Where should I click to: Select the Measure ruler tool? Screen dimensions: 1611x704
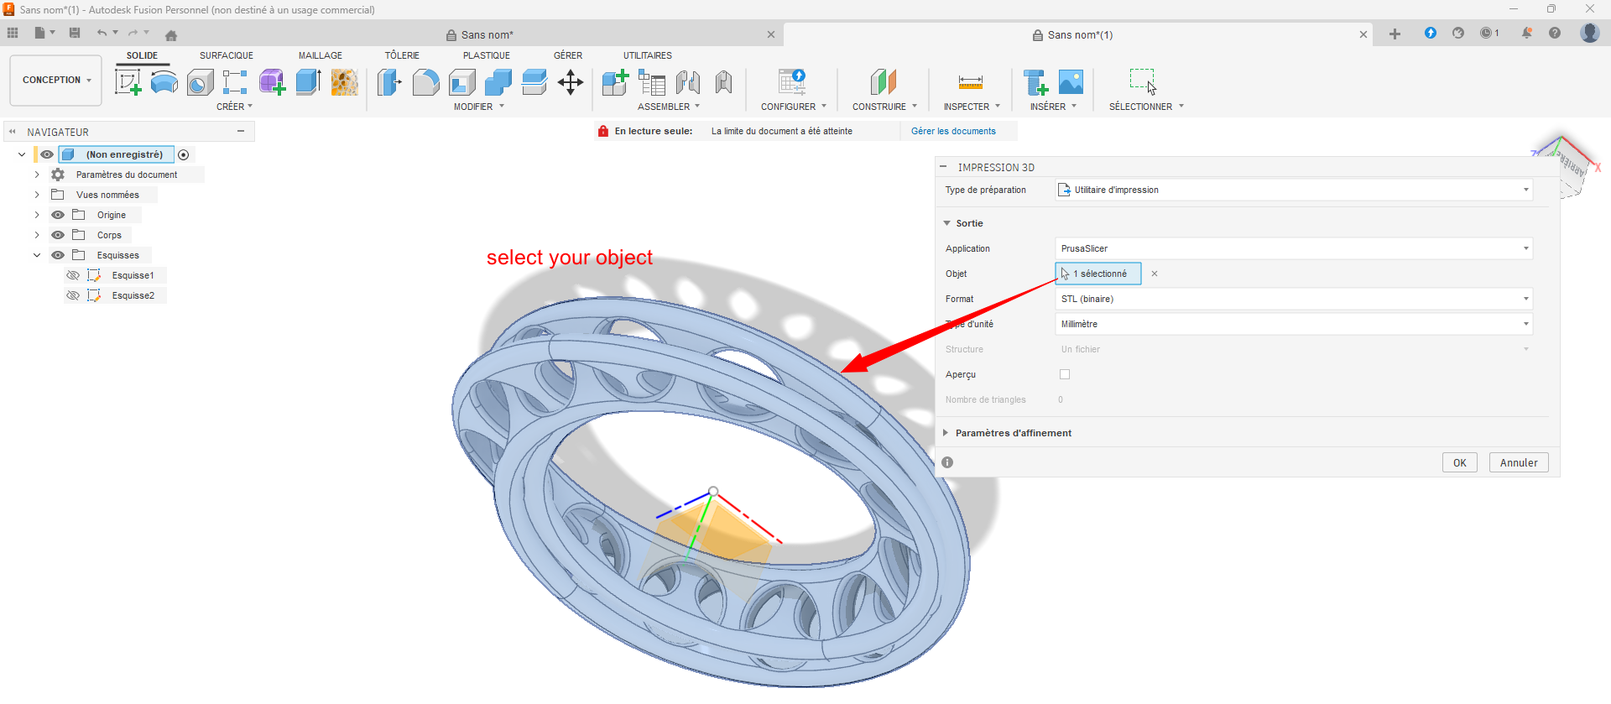point(971,81)
